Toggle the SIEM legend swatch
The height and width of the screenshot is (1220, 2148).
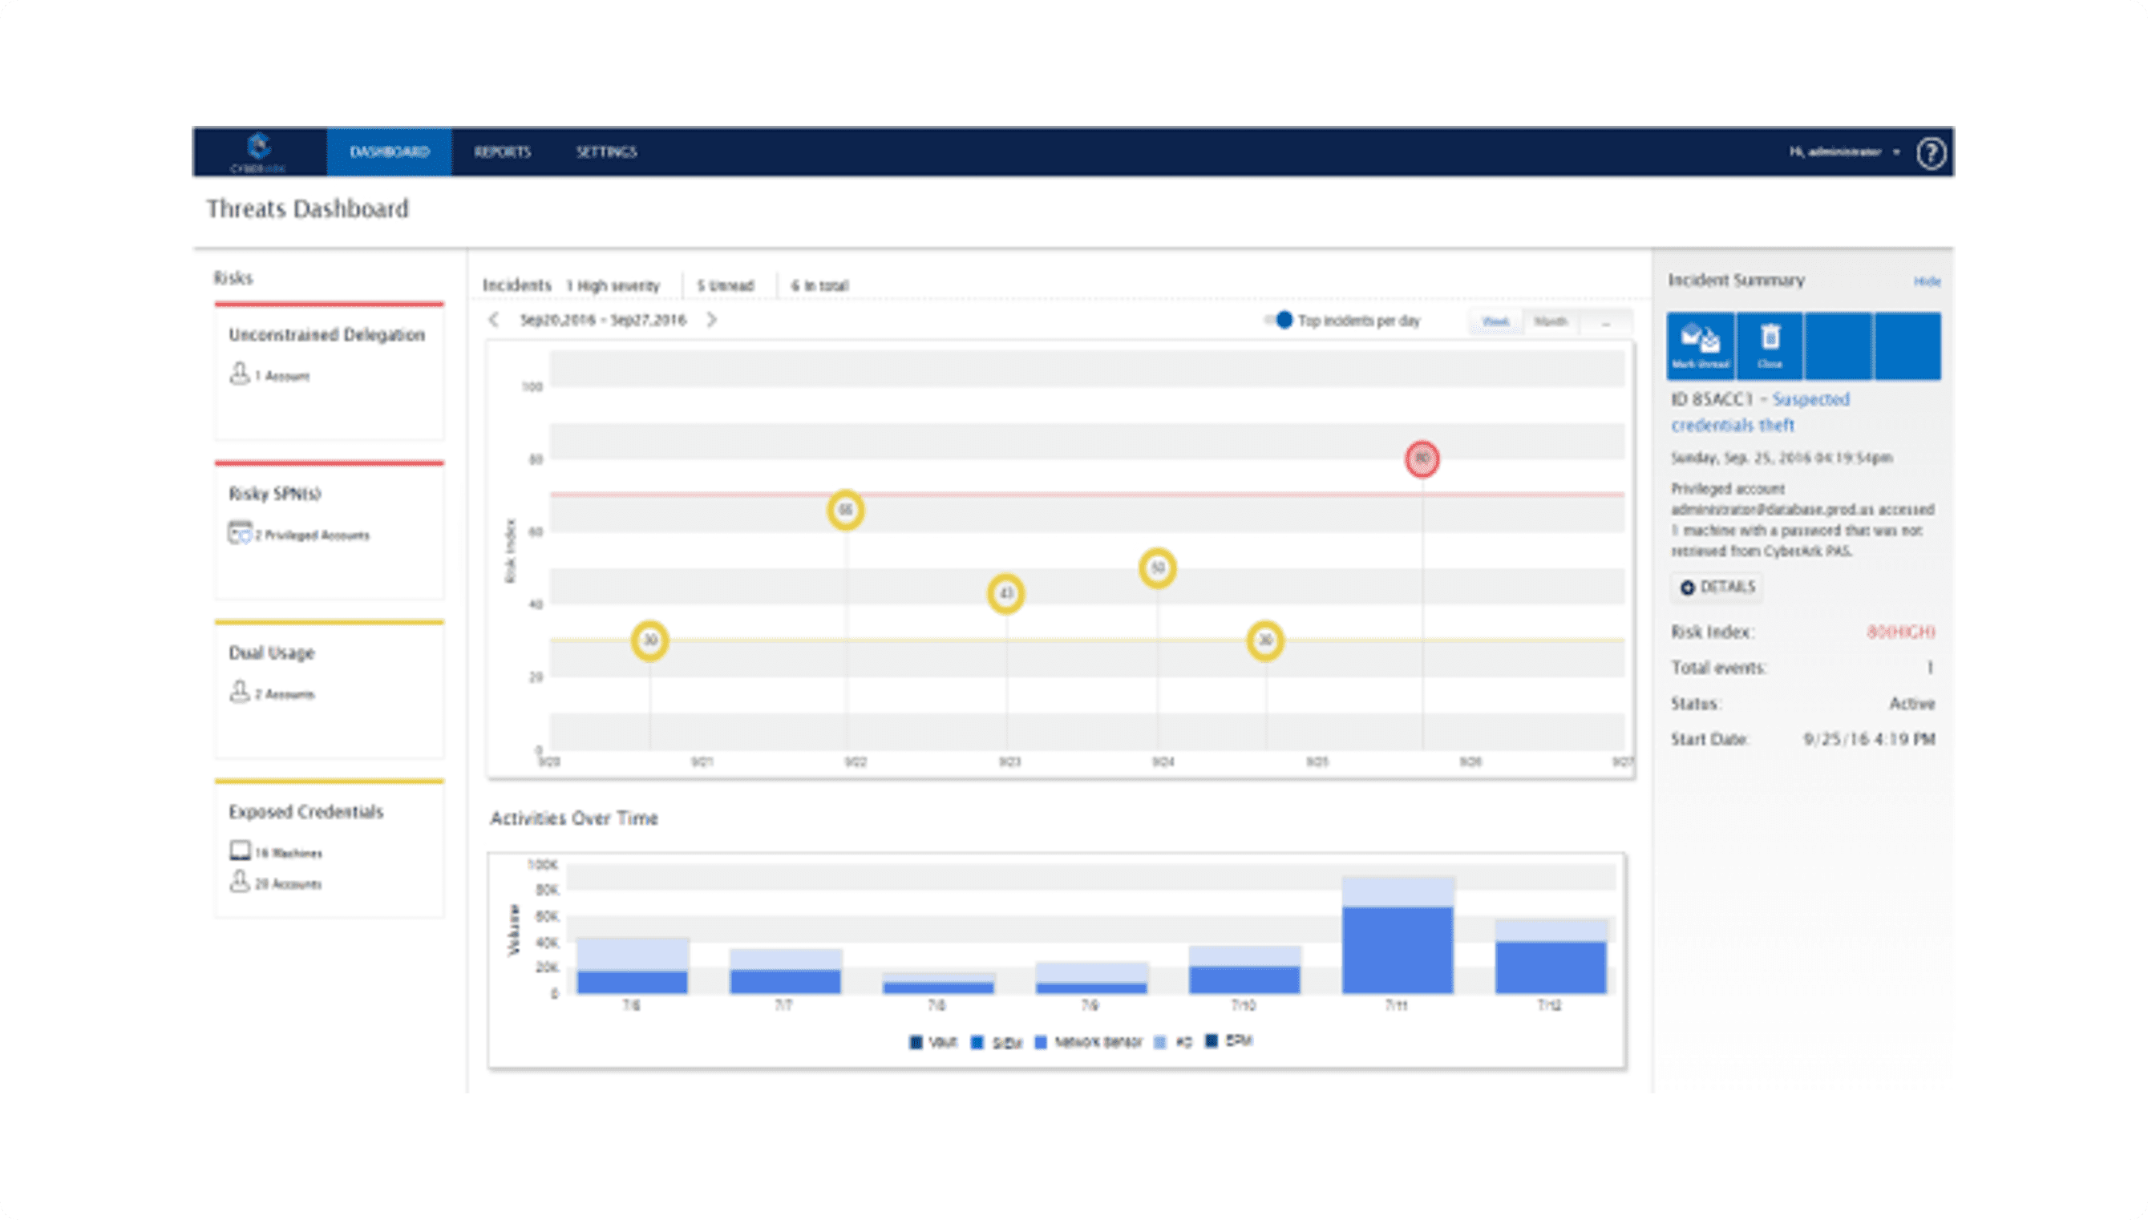click(977, 1042)
